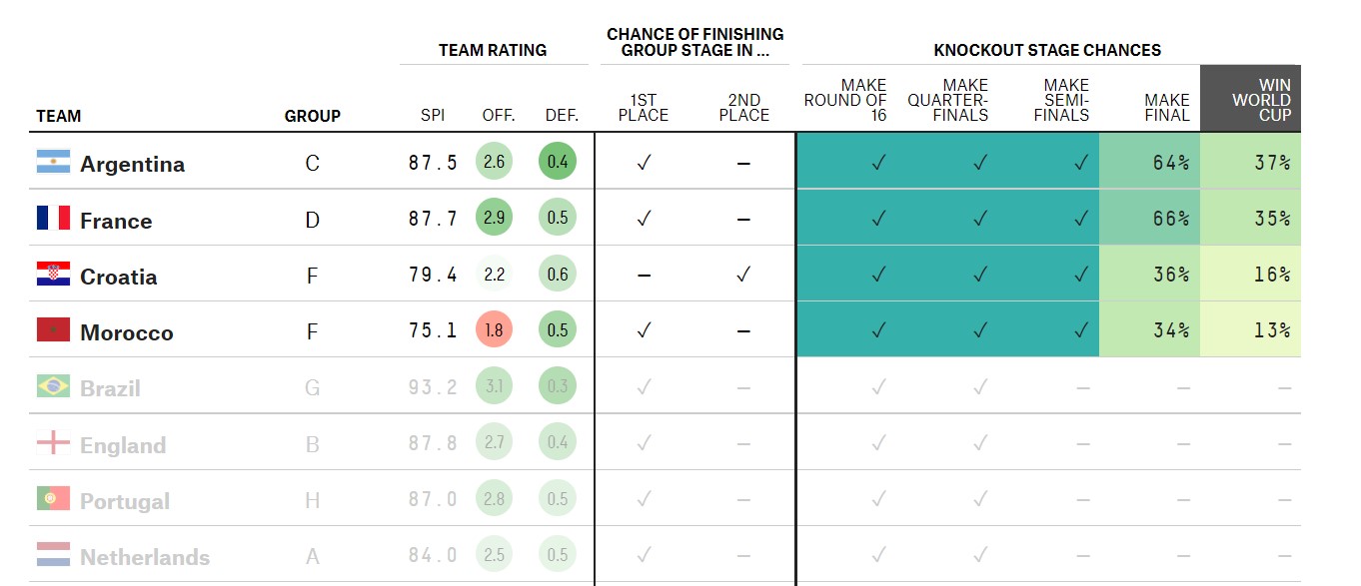1361x586 pixels.
Task: Sort by 1st Place column header
Action: coord(644,108)
